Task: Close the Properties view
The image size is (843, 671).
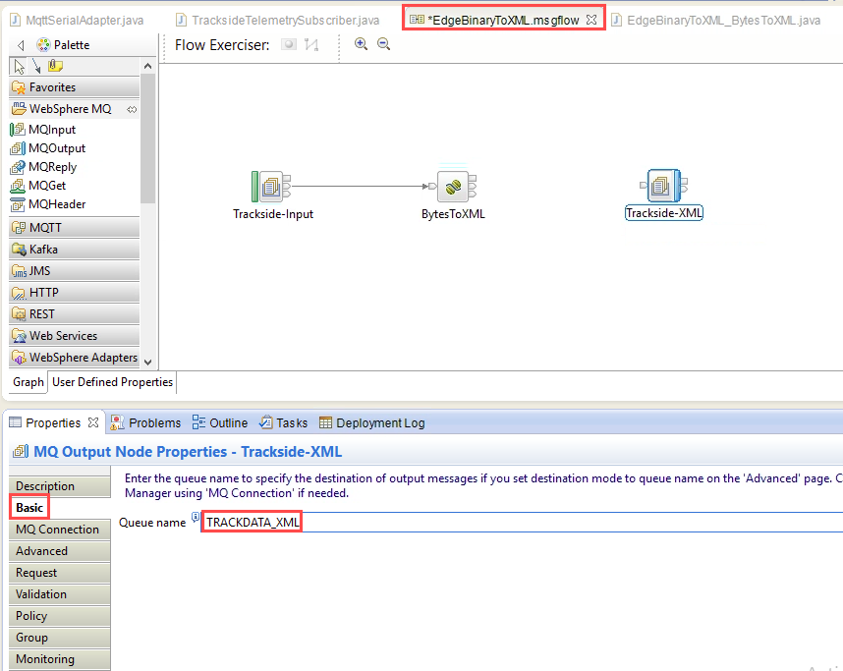Action: point(93,422)
